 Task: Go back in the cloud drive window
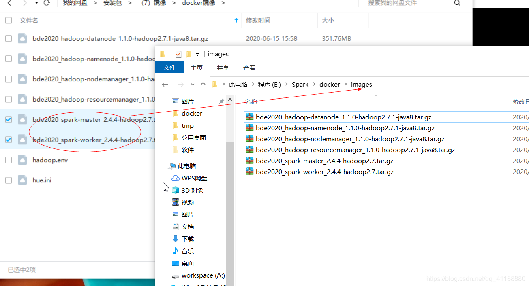click(x=9, y=3)
